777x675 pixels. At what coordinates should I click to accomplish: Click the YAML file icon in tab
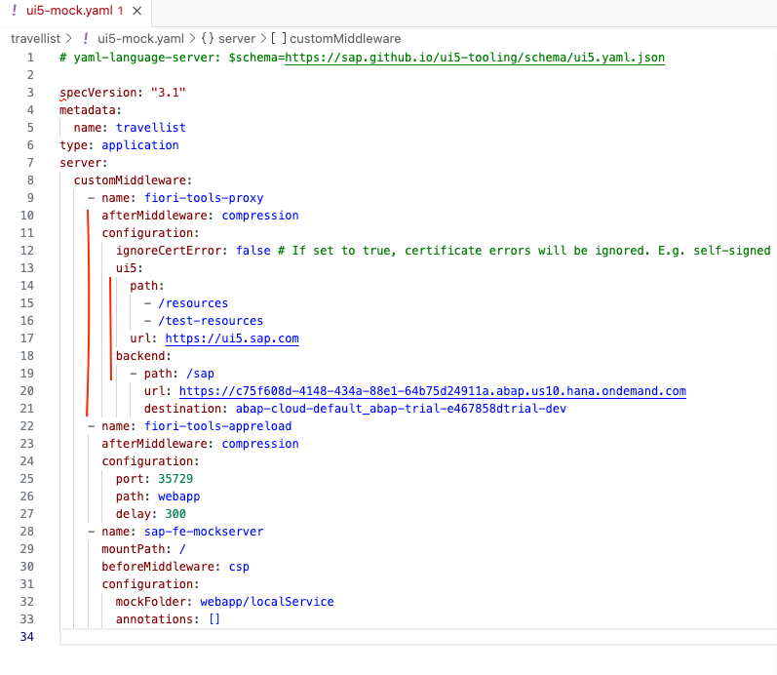point(14,11)
